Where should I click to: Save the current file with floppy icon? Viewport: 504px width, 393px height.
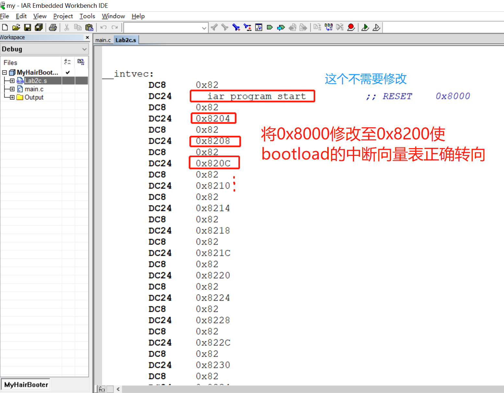tap(28, 27)
